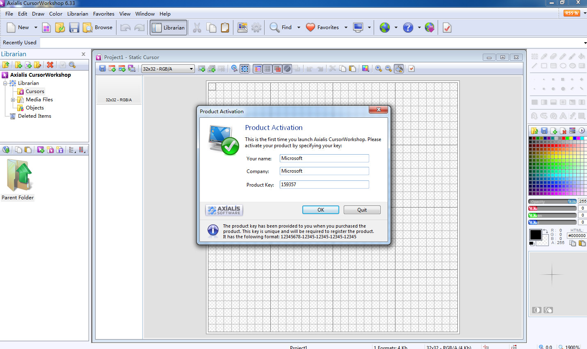Open the Librarian menu

point(78,14)
